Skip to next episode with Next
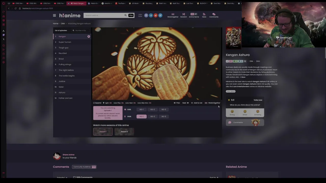 pos(185,103)
